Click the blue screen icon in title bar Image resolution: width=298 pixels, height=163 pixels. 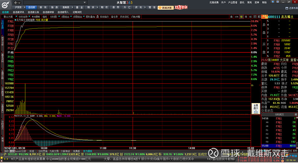(x=273, y=2)
